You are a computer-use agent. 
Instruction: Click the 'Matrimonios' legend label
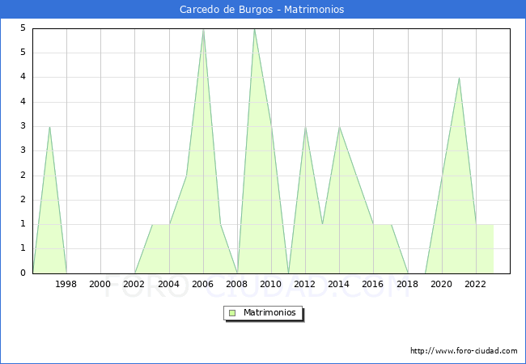269,312
